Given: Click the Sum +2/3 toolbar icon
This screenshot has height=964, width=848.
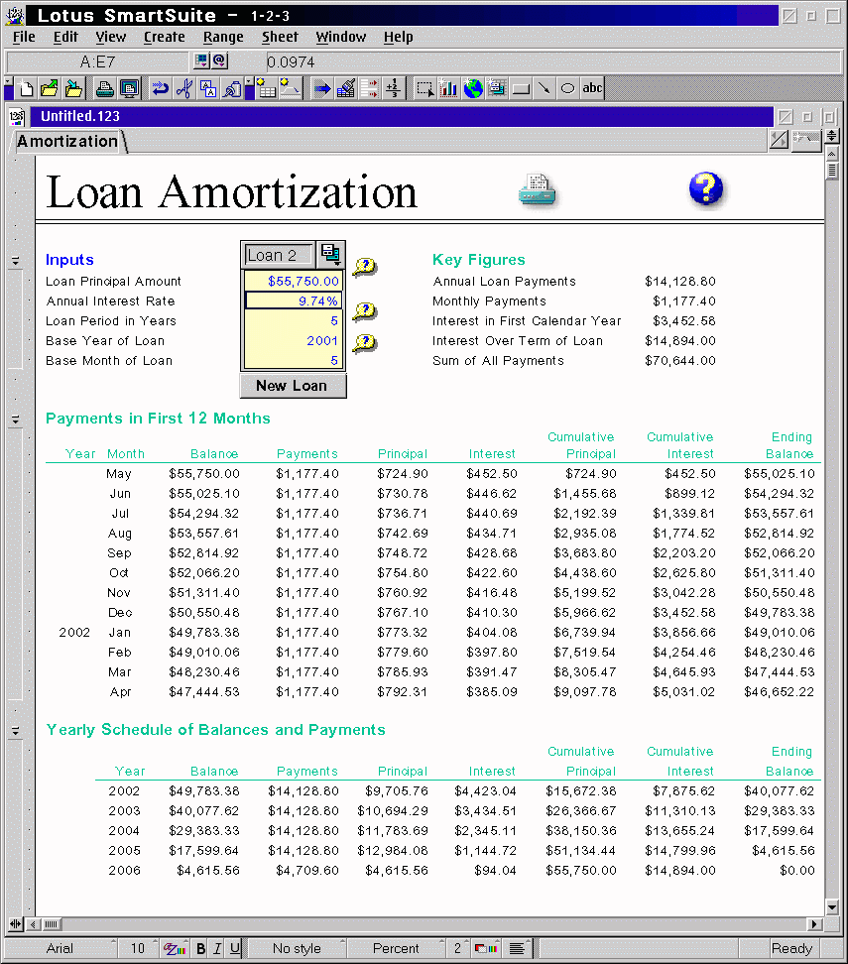Looking at the screenshot, I should [x=394, y=89].
